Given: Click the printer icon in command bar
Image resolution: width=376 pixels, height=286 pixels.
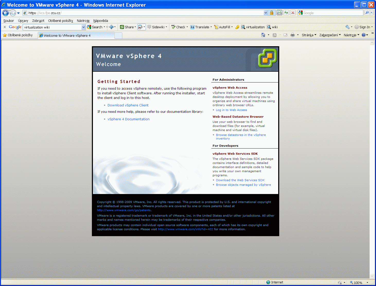Looking at the screenshot, I should click(x=293, y=35).
